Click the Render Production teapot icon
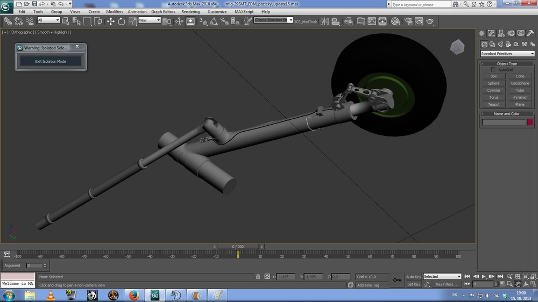Screen dimensions: 538x302 point(430,21)
